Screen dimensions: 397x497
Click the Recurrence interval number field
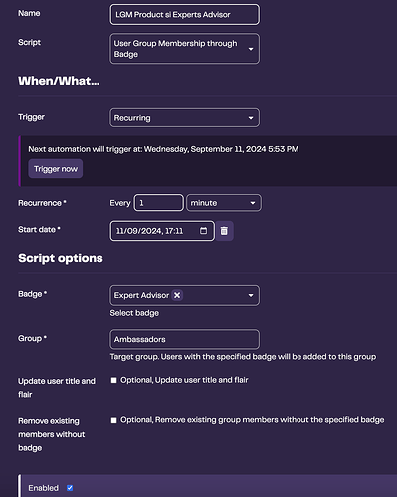click(x=159, y=203)
